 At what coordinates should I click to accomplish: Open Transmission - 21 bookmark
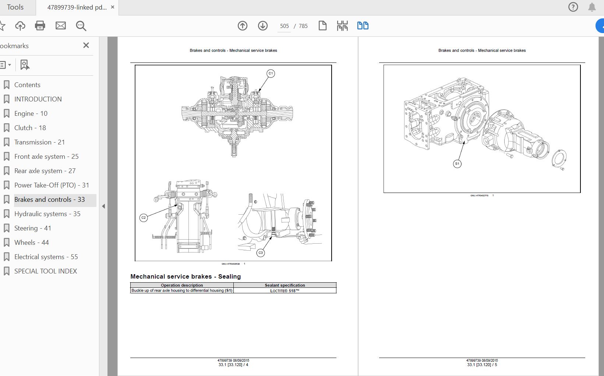(39, 142)
